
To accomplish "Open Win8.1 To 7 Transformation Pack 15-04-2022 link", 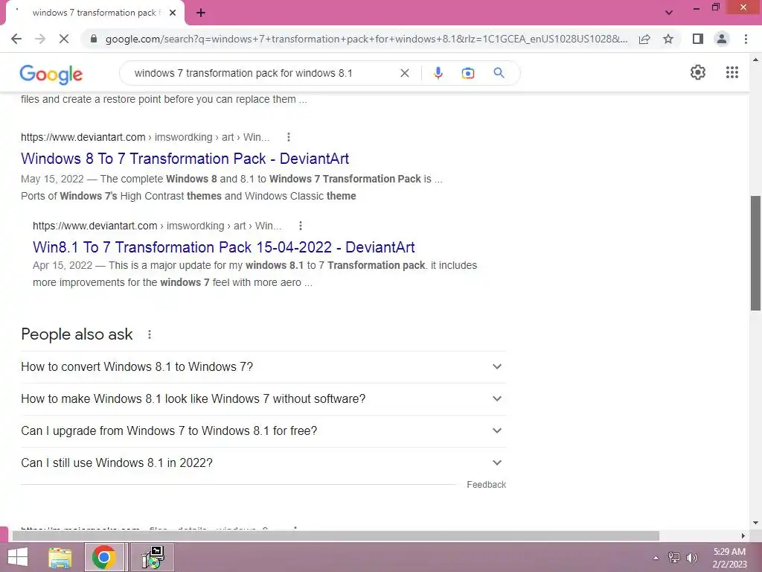I will click(x=223, y=247).
